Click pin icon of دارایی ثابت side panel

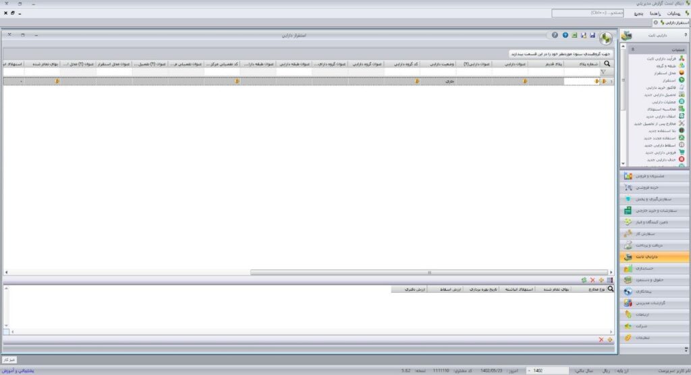pyautogui.click(x=686, y=35)
